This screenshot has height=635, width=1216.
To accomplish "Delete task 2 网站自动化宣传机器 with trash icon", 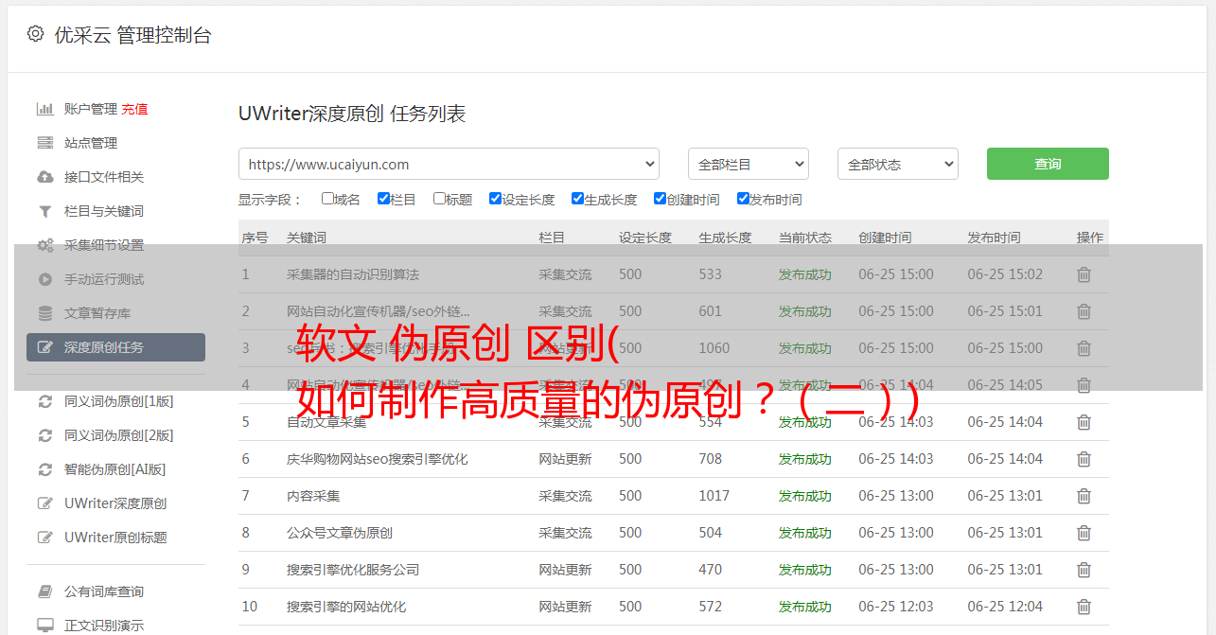I will [1084, 311].
